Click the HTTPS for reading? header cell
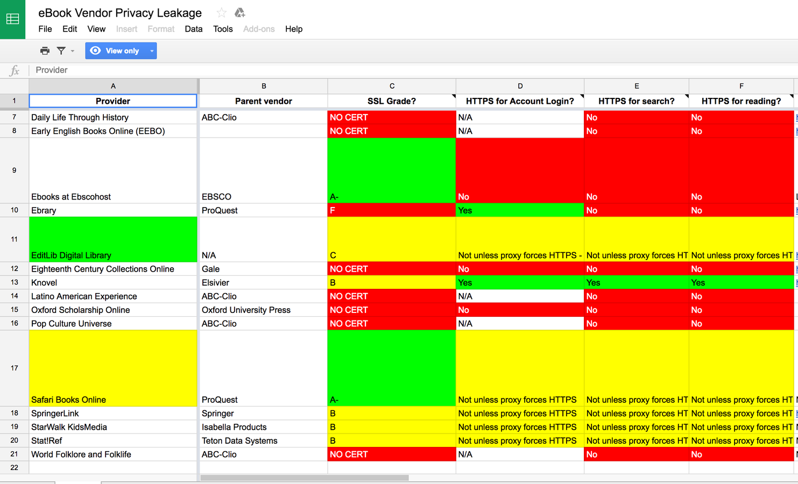Image resolution: width=798 pixels, height=484 pixels. [741, 101]
